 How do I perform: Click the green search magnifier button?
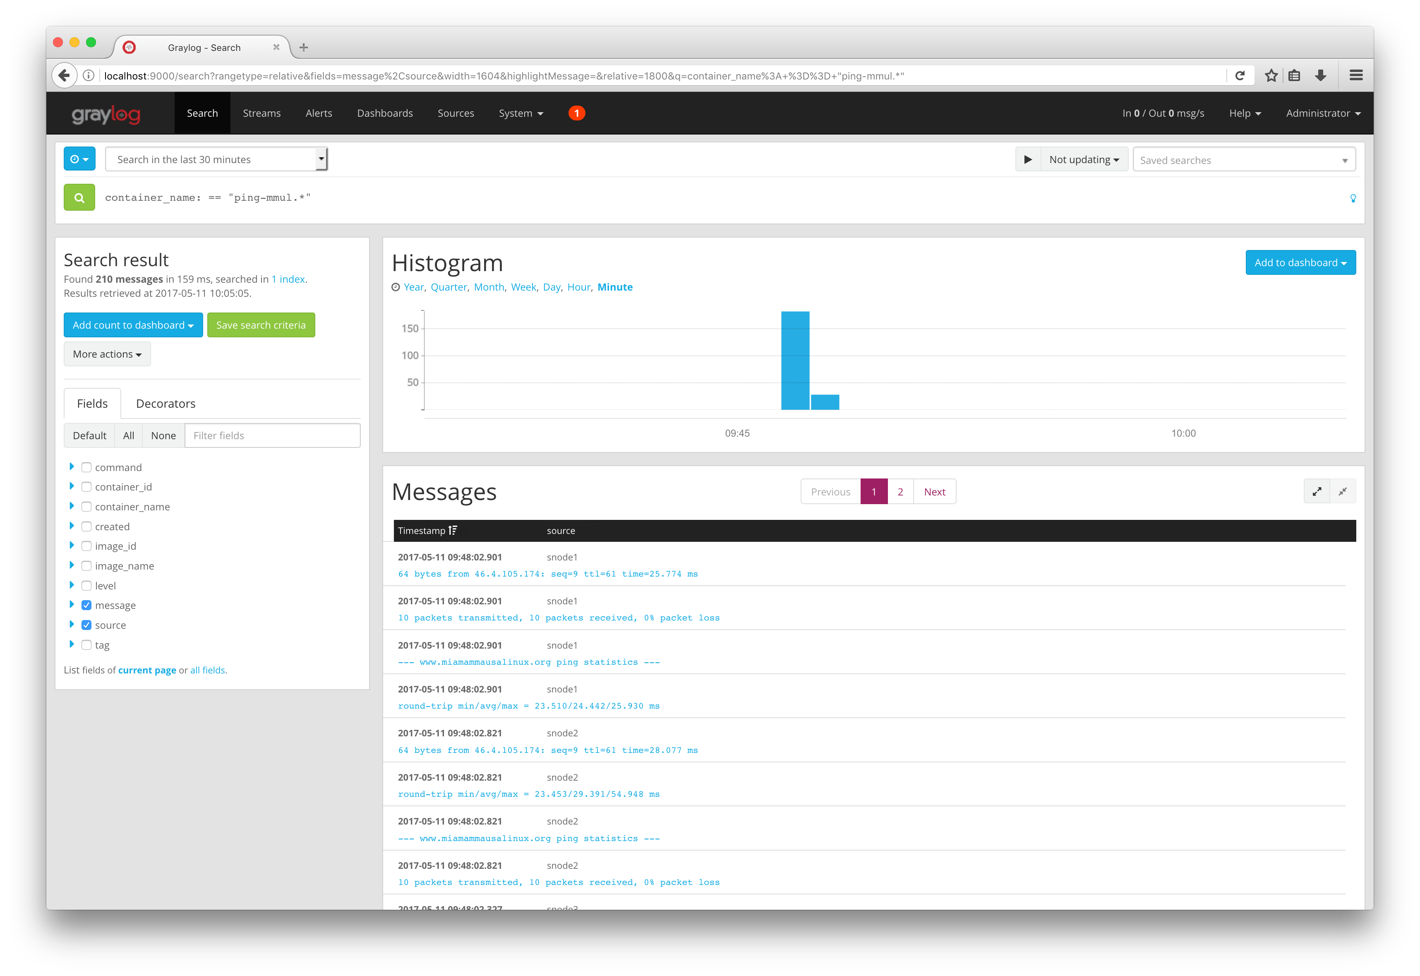(x=79, y=197)
